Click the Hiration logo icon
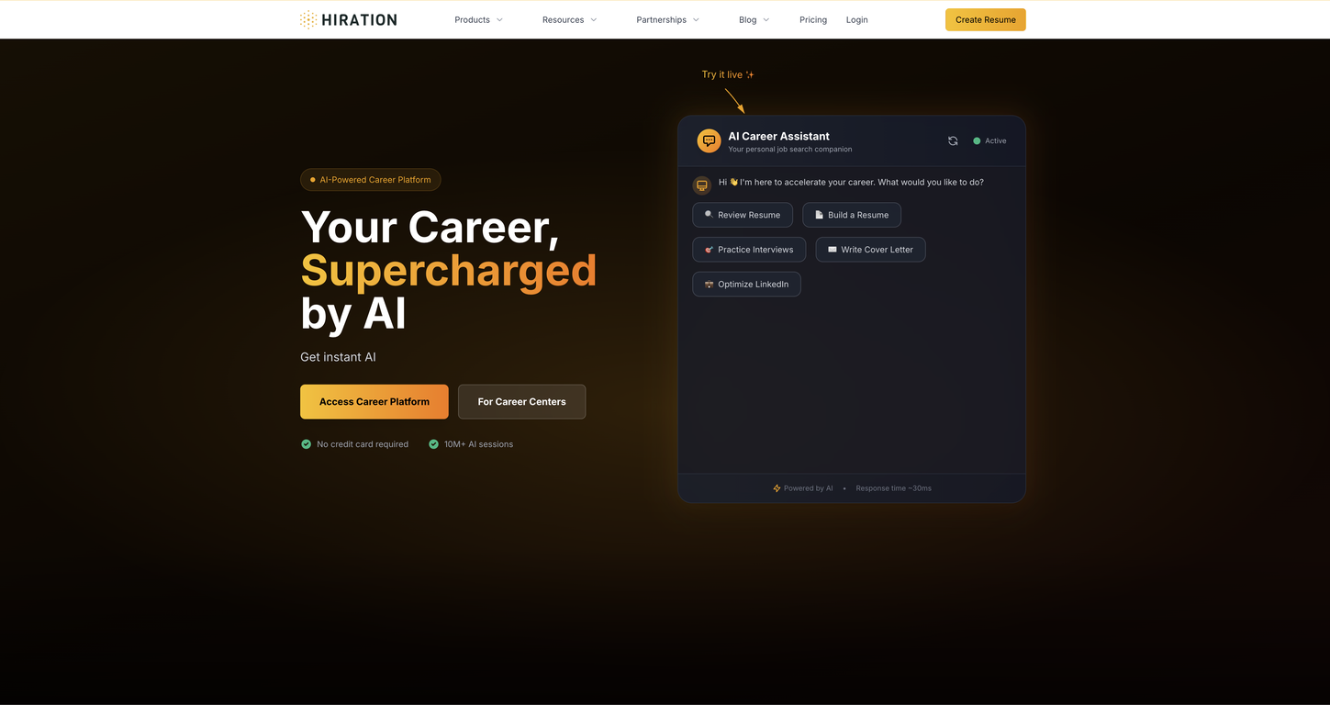The image size is (1330, 705). point(308,19)
